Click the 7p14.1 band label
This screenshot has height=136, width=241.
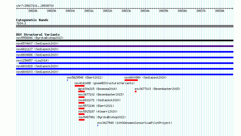coord(21,23)
